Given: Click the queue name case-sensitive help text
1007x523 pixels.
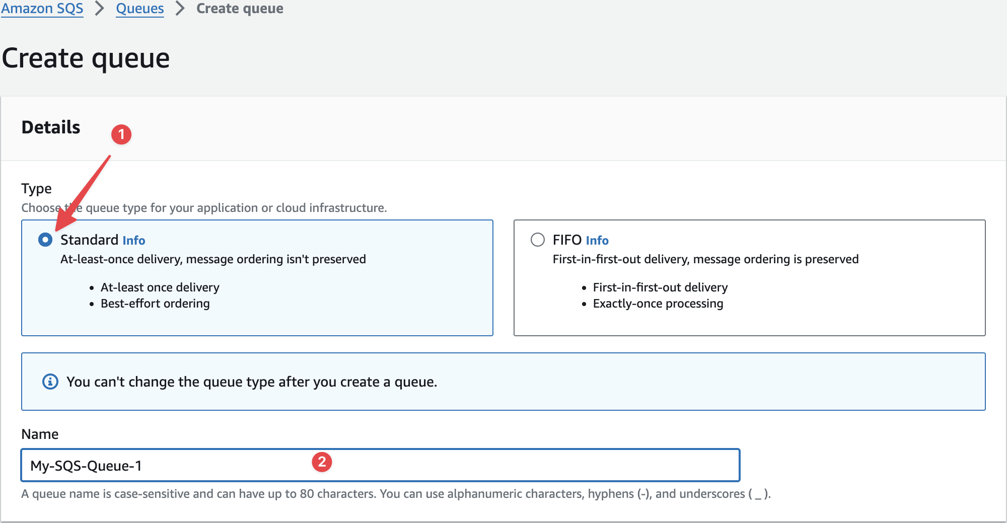Looking at the screenshot, I should tap(396, 494).
